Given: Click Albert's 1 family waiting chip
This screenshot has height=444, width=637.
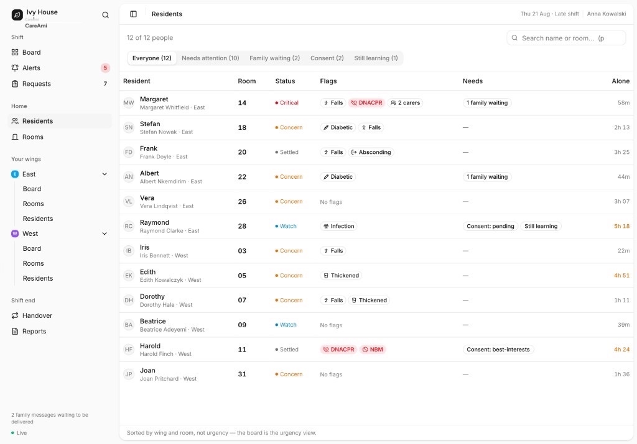Looking at the screenshot, I should 487,177.
